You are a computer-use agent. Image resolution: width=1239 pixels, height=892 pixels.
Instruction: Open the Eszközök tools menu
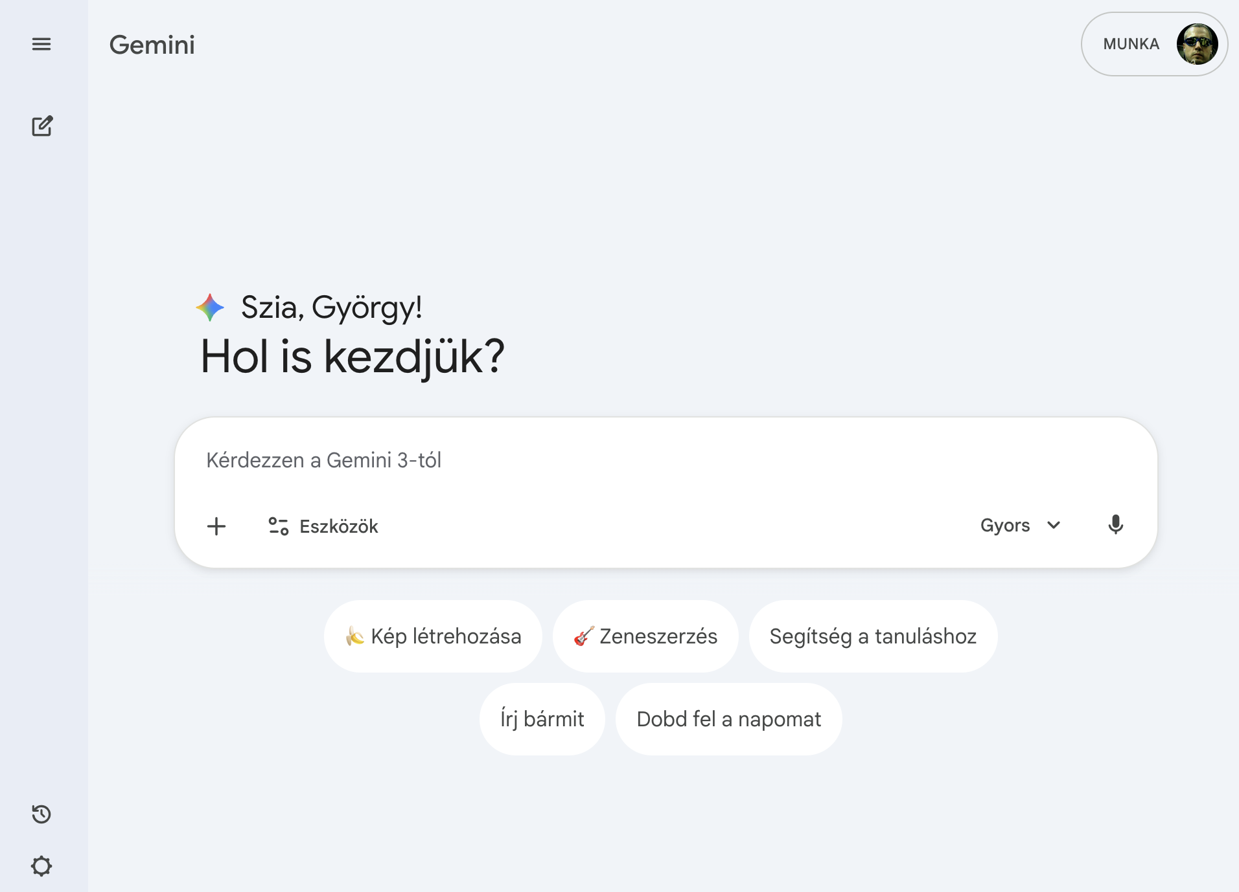[323, 526]
